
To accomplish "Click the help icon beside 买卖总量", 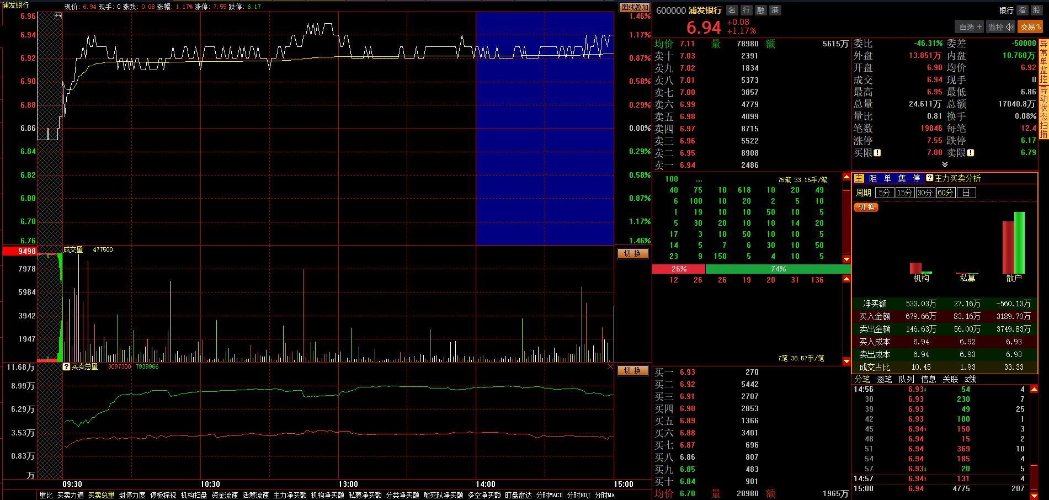I will (66, 367).
